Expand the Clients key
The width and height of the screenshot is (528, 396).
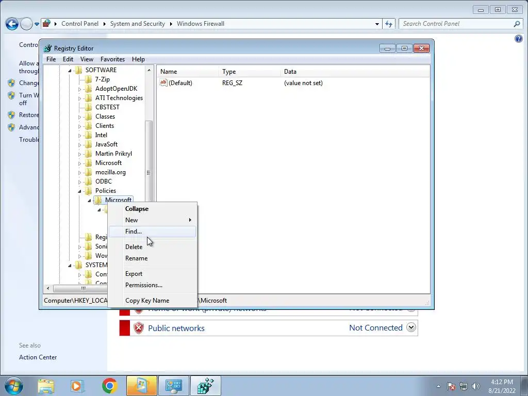click(x=80, y=126)
